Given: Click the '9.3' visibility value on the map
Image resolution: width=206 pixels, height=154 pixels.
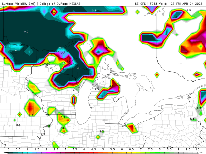Looking at the screenshot, I should [x=43, y=134].
